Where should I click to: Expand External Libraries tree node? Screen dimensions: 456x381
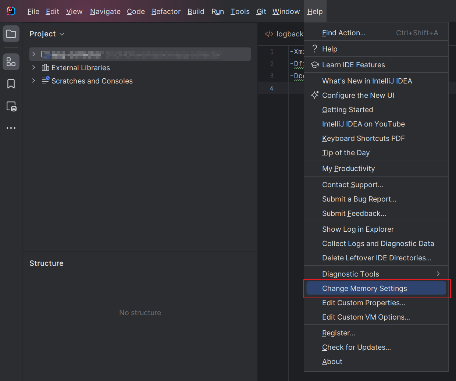33,67
